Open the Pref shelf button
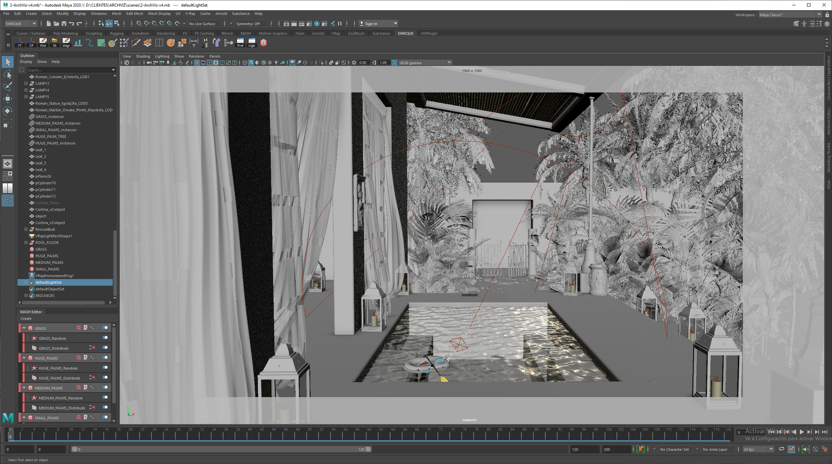832x464 pixels. coord(240,43)
